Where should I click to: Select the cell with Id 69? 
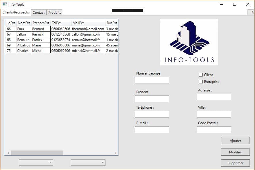[x=11, y=45]
